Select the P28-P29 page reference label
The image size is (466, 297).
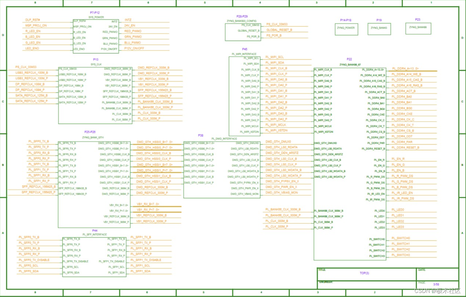click(242, 16)
